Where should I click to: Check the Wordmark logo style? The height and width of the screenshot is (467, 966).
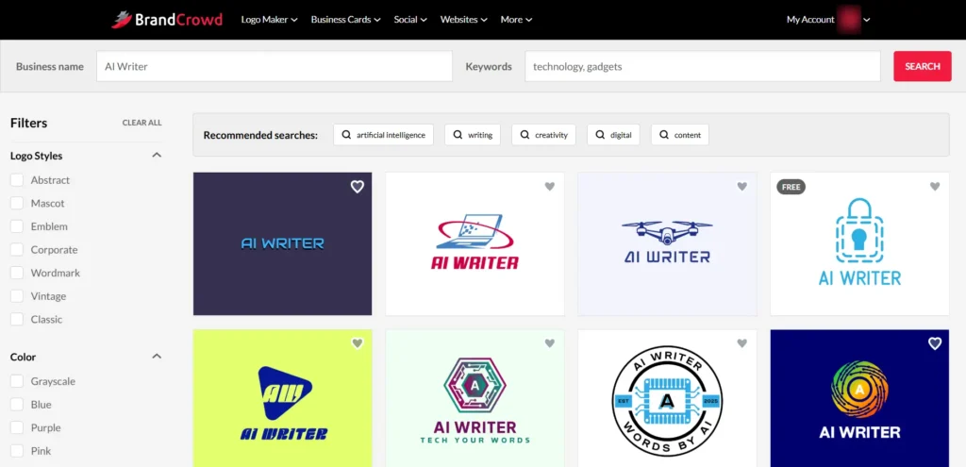point(17,273)
